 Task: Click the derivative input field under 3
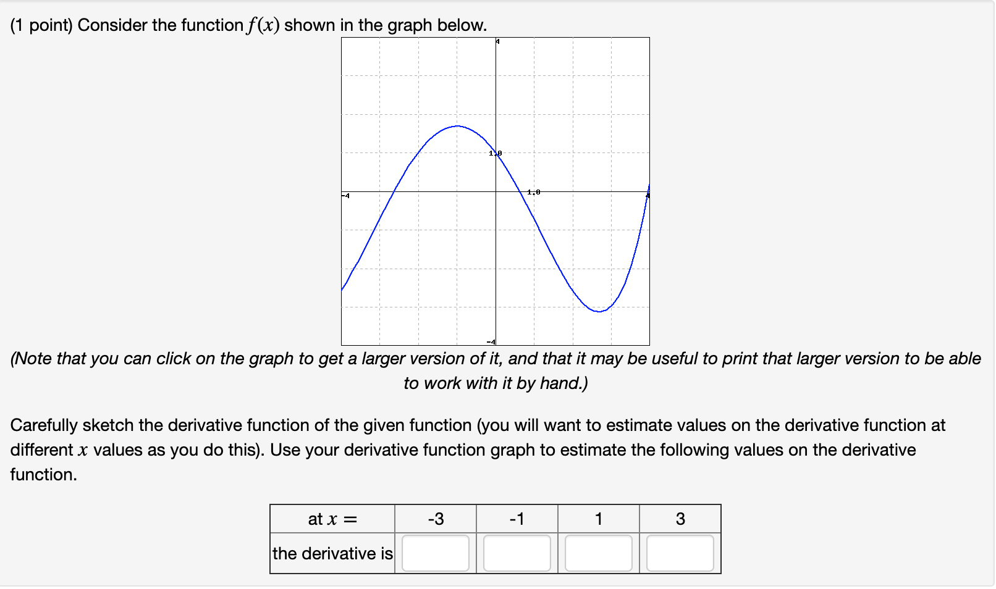[680, 553]
